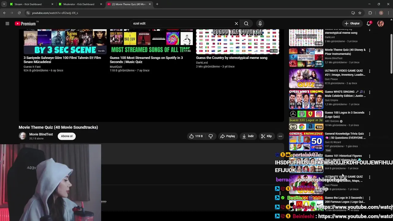
Task: Open Guess the Country flags end-screen thumbnail
Action: (238, 42)
